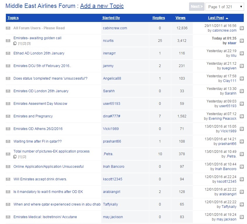Screen dimensions: 247x224
Task: Open topic 'Is it mandatory to wait 6 months'
Action: coord(48,192)
